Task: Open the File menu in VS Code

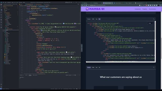Action: tap(3, 2)
